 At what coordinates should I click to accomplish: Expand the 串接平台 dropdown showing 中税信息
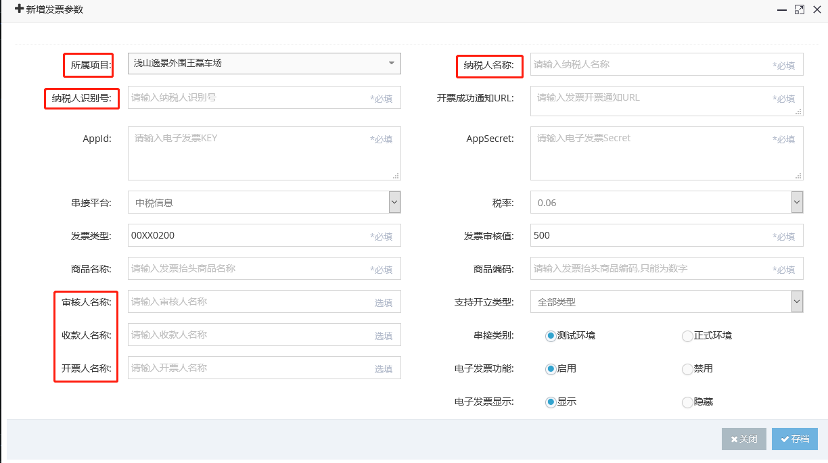(x=394, y=201)
